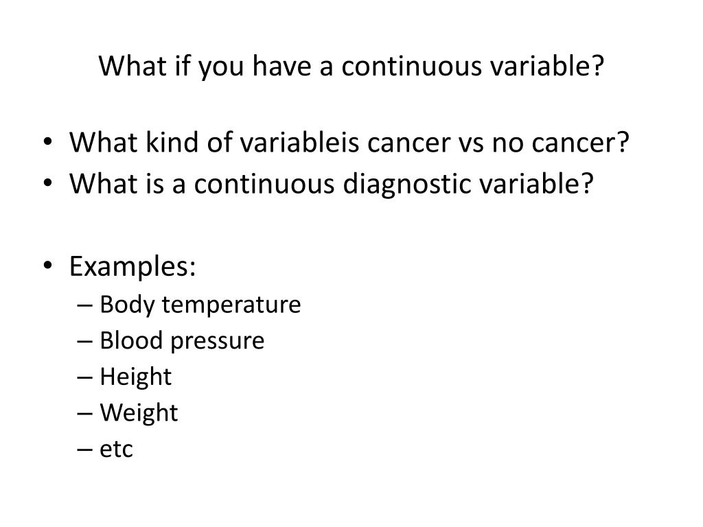The image size is (703, 527).
Task: Click the 'Blood pressure' sub-item
Action: [182, 341]
